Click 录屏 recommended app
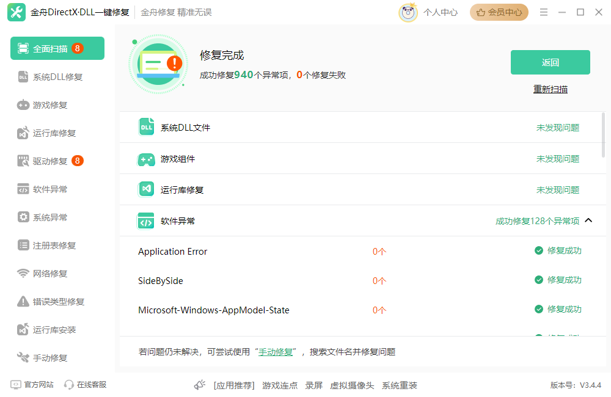 [313, 385]
